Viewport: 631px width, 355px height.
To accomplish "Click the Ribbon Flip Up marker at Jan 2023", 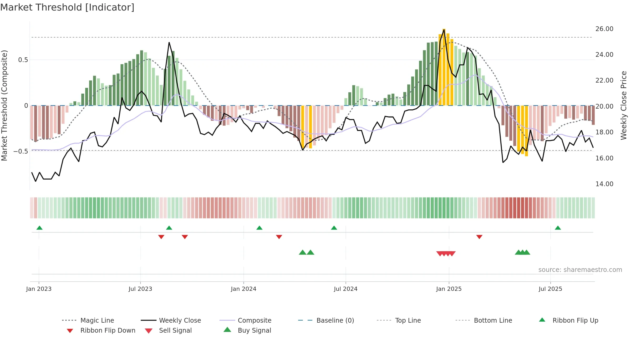I will point(39,228).
